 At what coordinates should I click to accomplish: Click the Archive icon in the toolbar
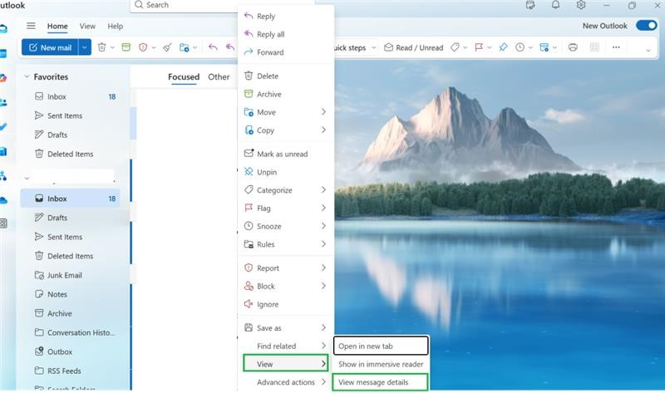126,47
